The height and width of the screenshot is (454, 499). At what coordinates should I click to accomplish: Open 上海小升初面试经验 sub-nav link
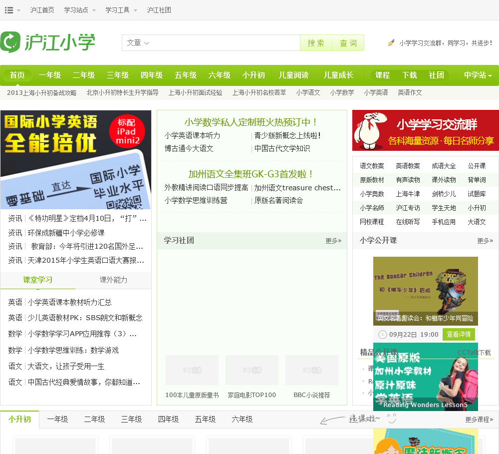click(195, 93)
